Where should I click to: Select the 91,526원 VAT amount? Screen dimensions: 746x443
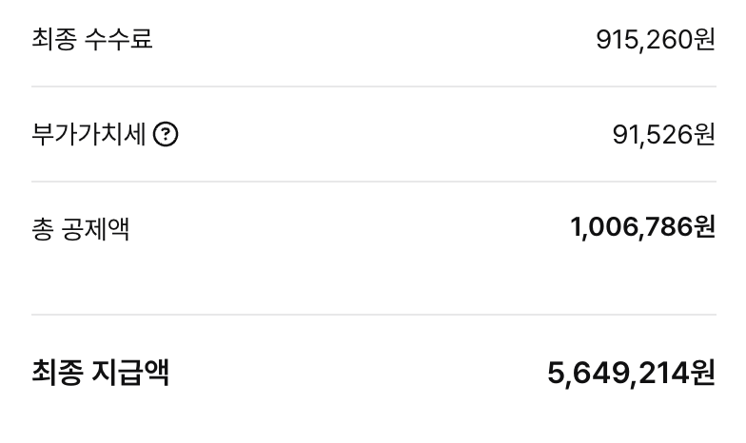(663, 135)
